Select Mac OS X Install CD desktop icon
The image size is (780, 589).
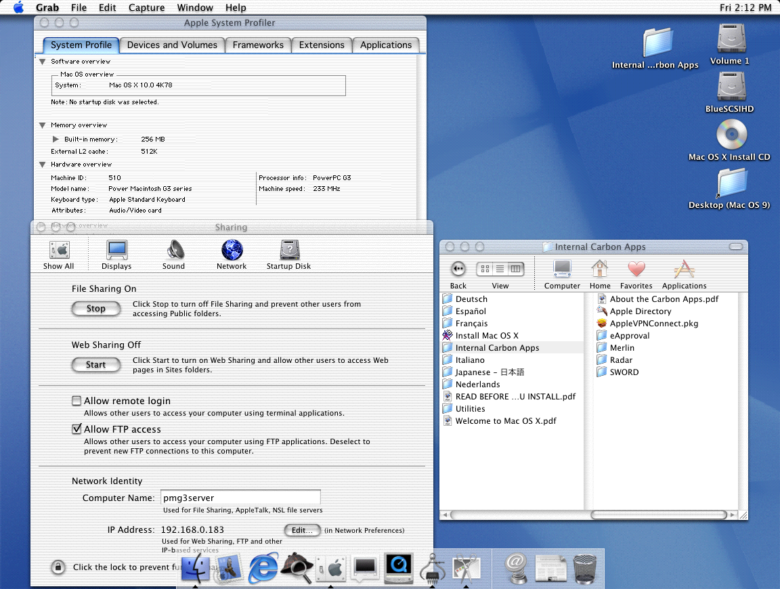[x=731, y=134]
